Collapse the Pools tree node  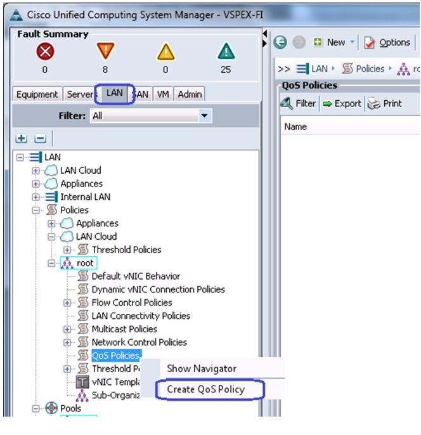36,408
